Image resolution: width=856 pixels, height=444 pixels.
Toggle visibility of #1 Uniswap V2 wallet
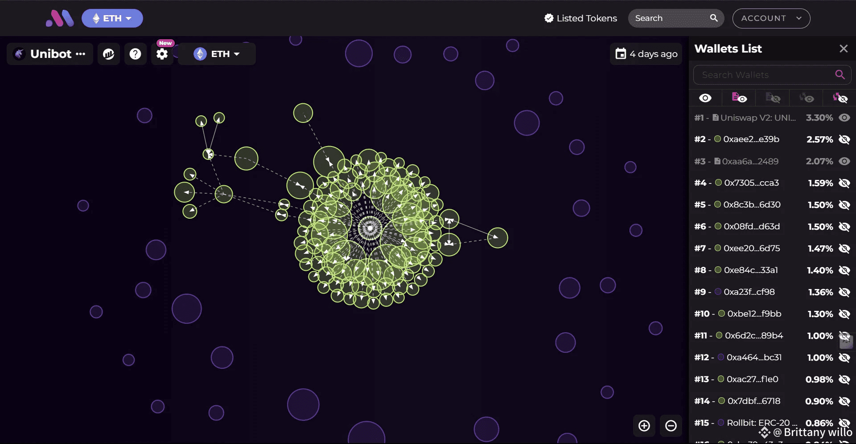(844, 118)
